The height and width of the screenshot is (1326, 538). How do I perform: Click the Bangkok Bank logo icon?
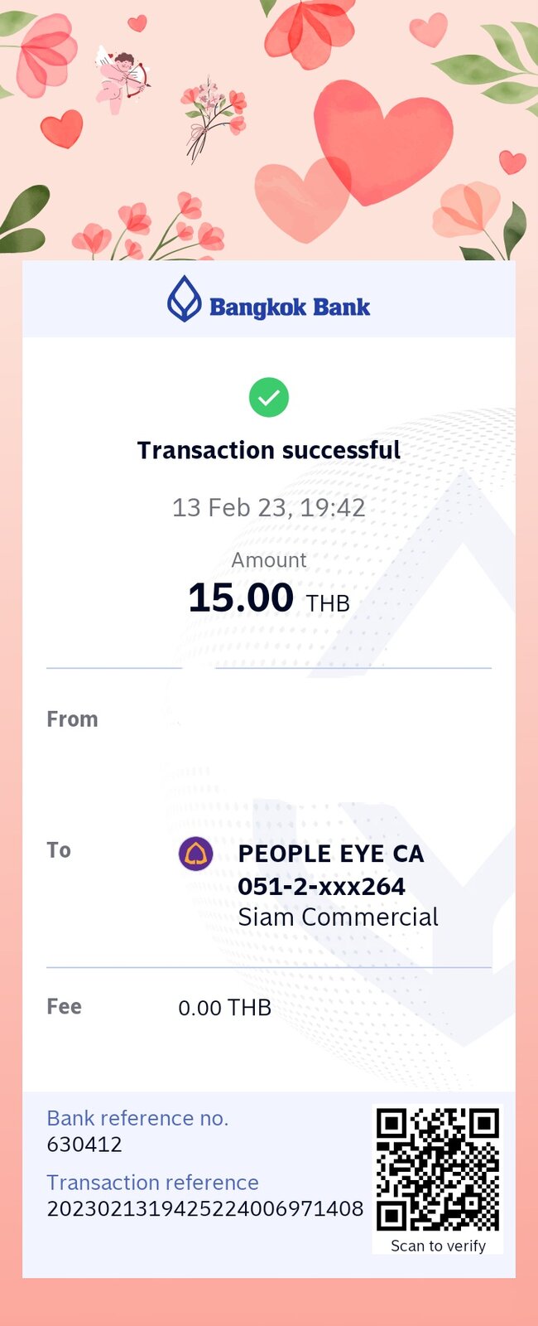pyautogui.click(x=185, y=298)
